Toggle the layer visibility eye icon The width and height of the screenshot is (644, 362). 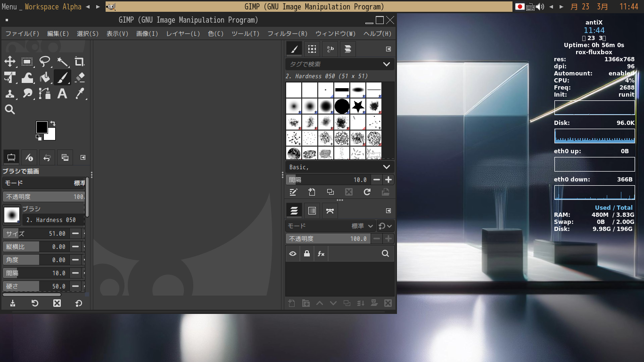(x=293, y=254)
